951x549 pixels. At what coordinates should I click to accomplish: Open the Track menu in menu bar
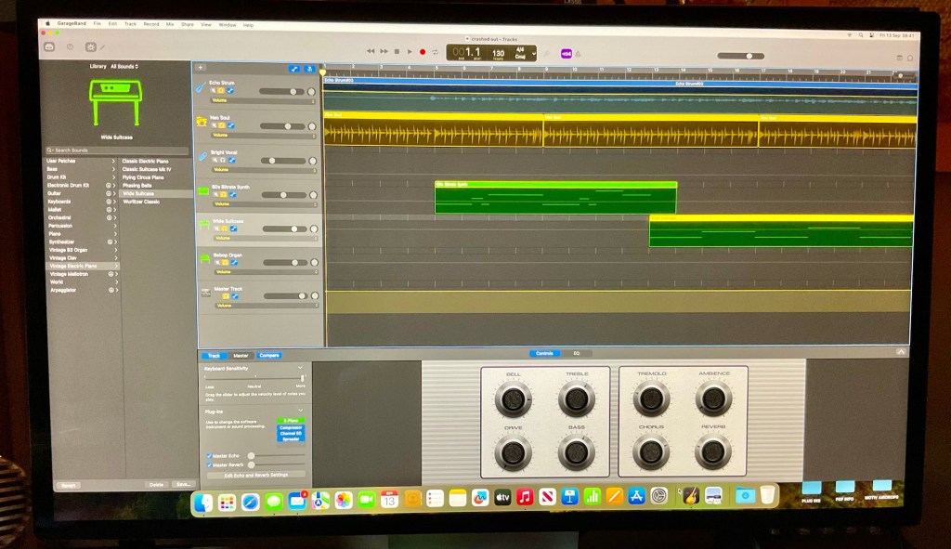(130, 24)
